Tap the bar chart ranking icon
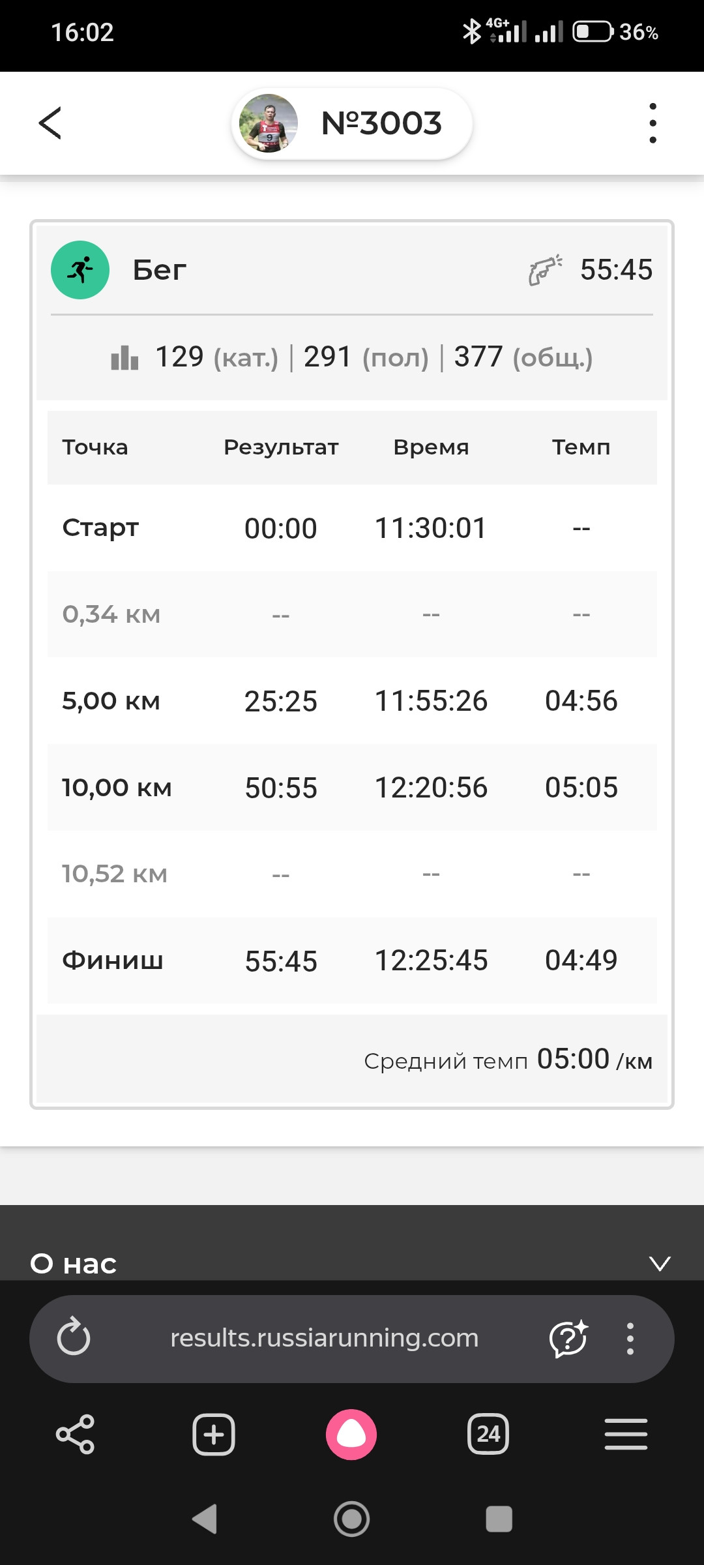704x1565 pixels. pos(125,357)
